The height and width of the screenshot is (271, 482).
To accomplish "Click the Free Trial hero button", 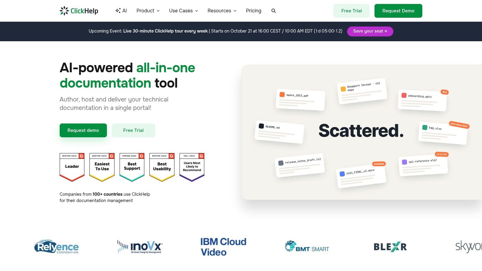I will point(133,130).
